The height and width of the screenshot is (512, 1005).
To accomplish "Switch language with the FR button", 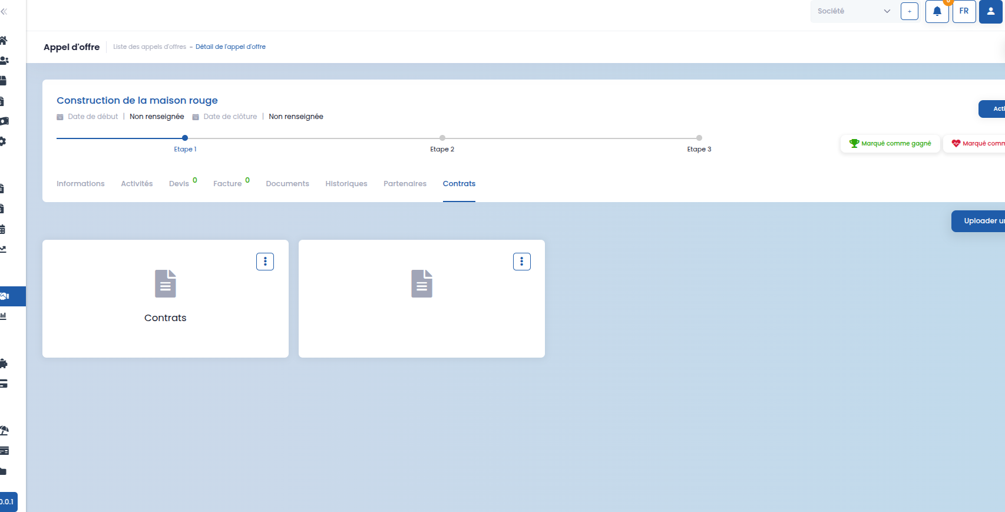I will pos(964,11).
